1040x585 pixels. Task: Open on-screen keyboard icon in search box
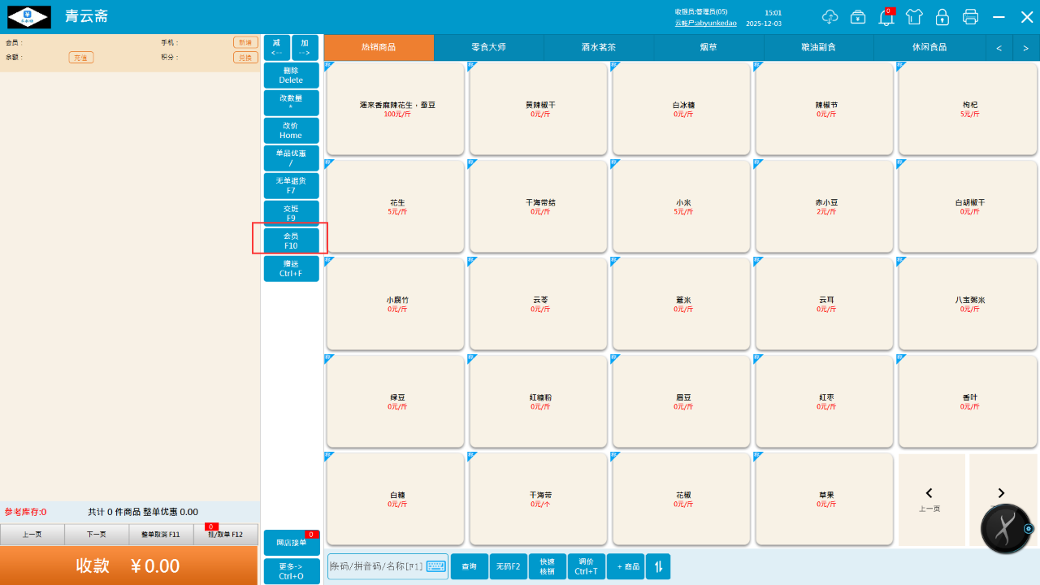436,566
